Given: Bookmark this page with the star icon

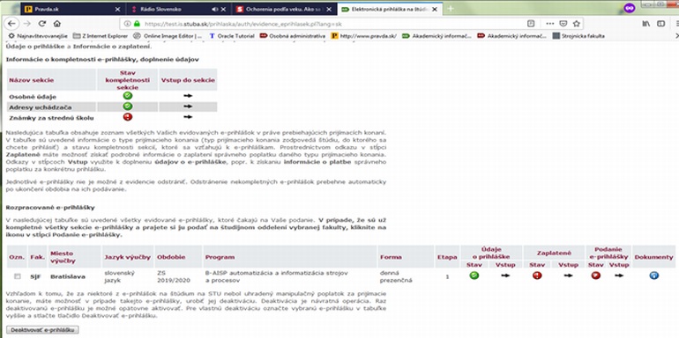Looking at the screenshot, I should pyautogui.click(x=576, y=24).
